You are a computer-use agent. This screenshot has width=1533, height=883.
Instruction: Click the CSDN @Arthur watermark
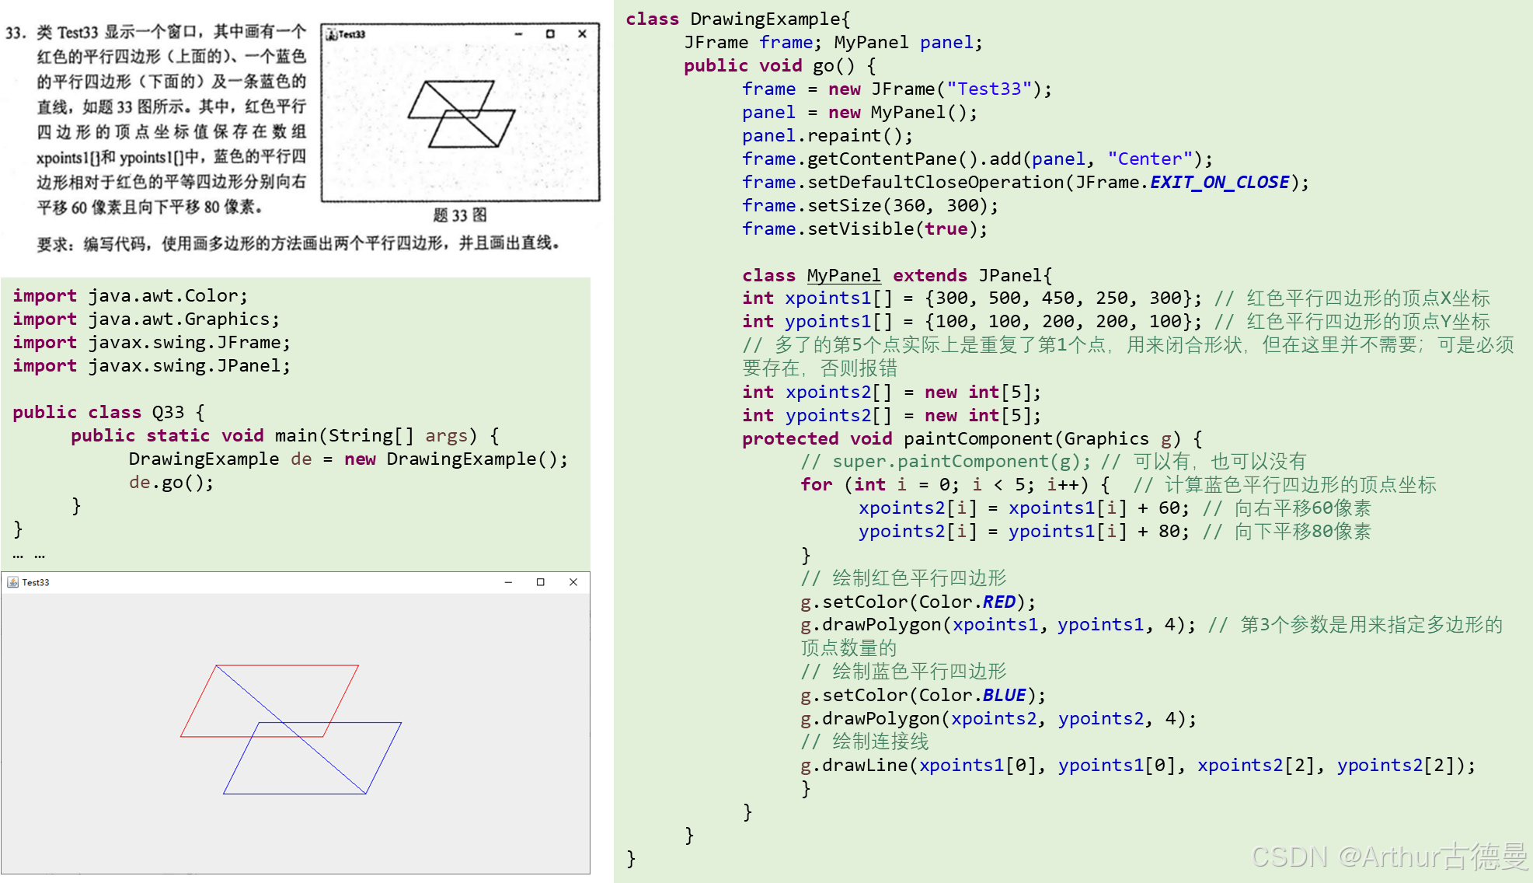point(1389,856)
